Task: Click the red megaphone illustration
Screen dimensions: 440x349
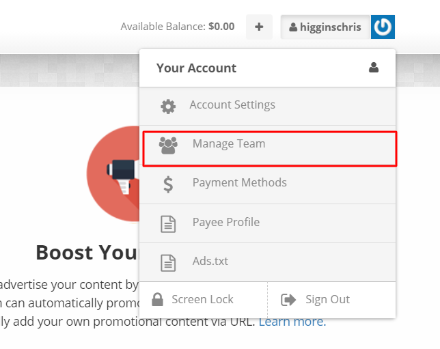Action: coord(113,173)
